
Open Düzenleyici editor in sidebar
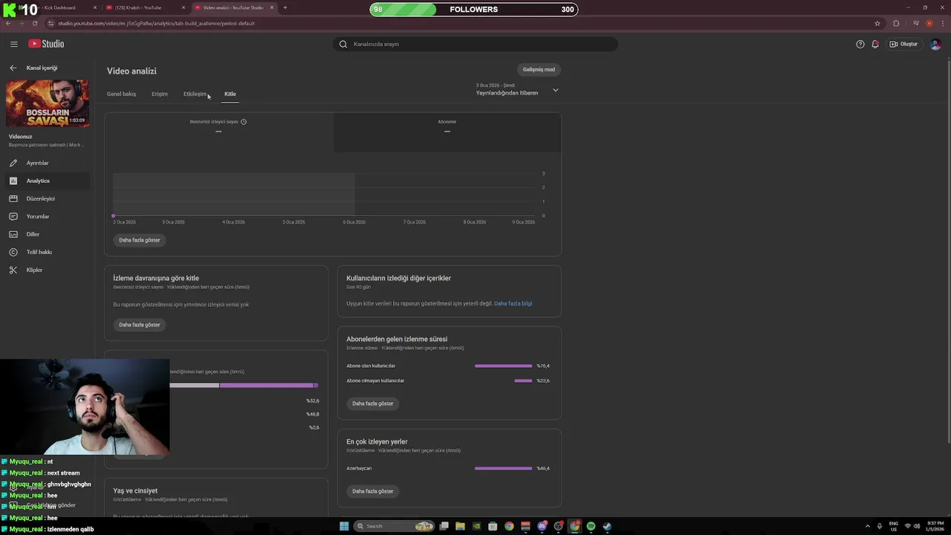click(x=46, y=198)
